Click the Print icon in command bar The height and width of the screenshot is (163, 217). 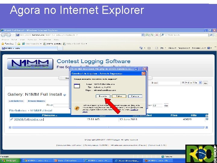click(162, 48)
